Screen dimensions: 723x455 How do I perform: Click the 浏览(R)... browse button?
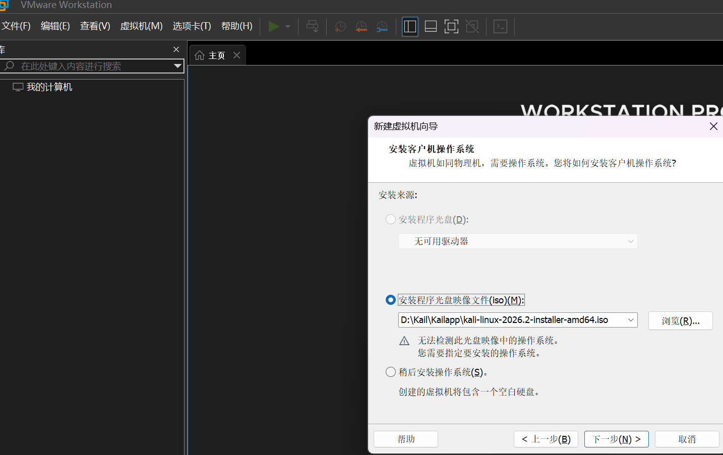click(x=681, y=321)
